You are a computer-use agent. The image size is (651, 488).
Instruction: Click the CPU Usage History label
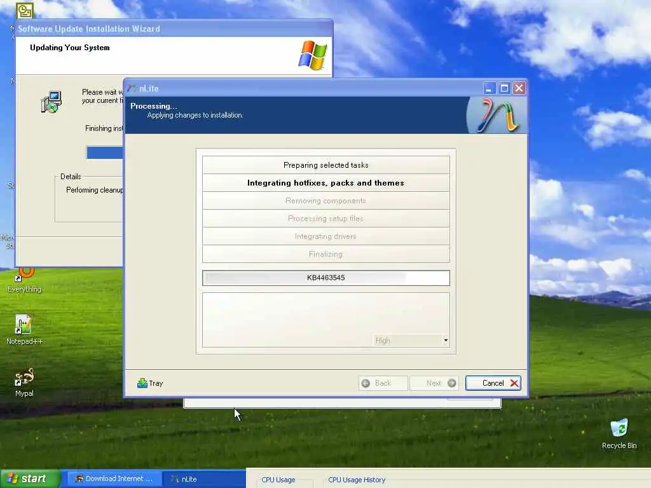[x=357, y=480]
